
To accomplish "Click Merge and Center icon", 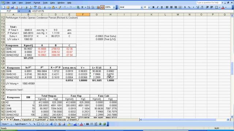I will (x=180, y=7).
